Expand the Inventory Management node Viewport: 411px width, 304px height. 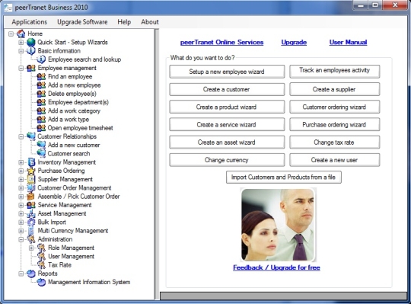pos(21,162)
